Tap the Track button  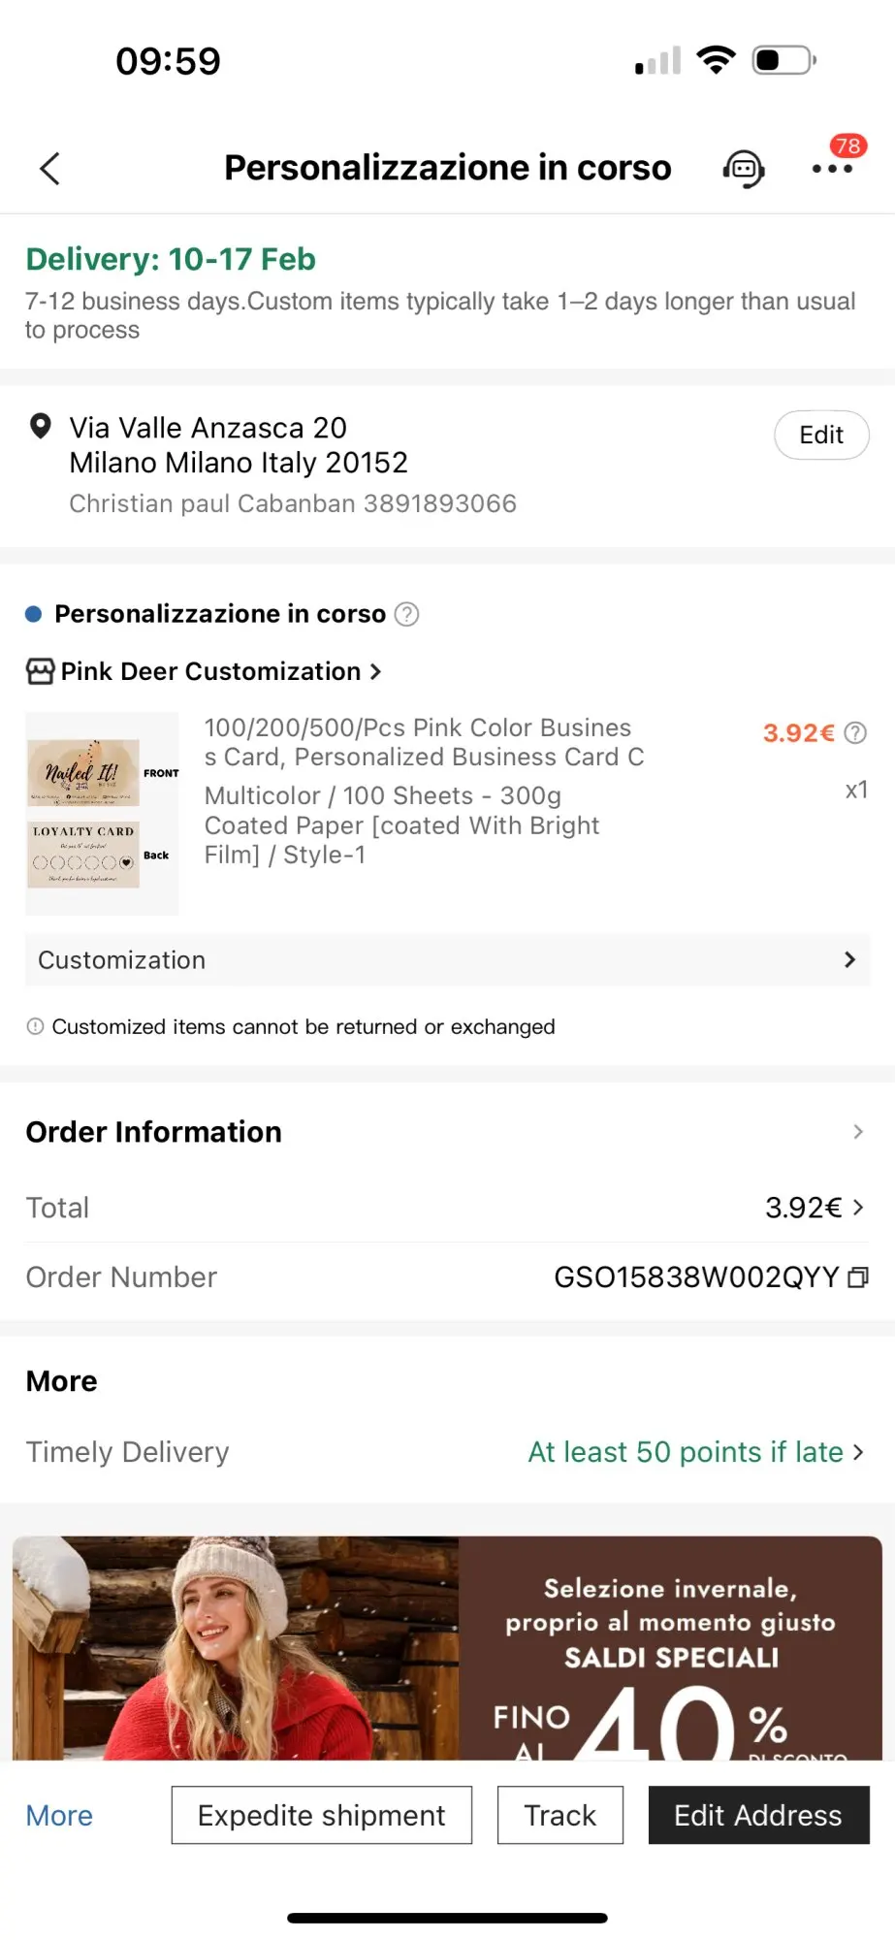pyautogui.click(x=560, y=1815)
